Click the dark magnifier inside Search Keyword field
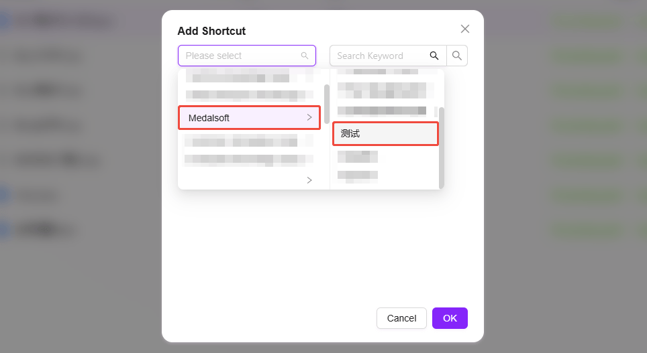This screenshot has width=647, height=353. pos(434,56)
